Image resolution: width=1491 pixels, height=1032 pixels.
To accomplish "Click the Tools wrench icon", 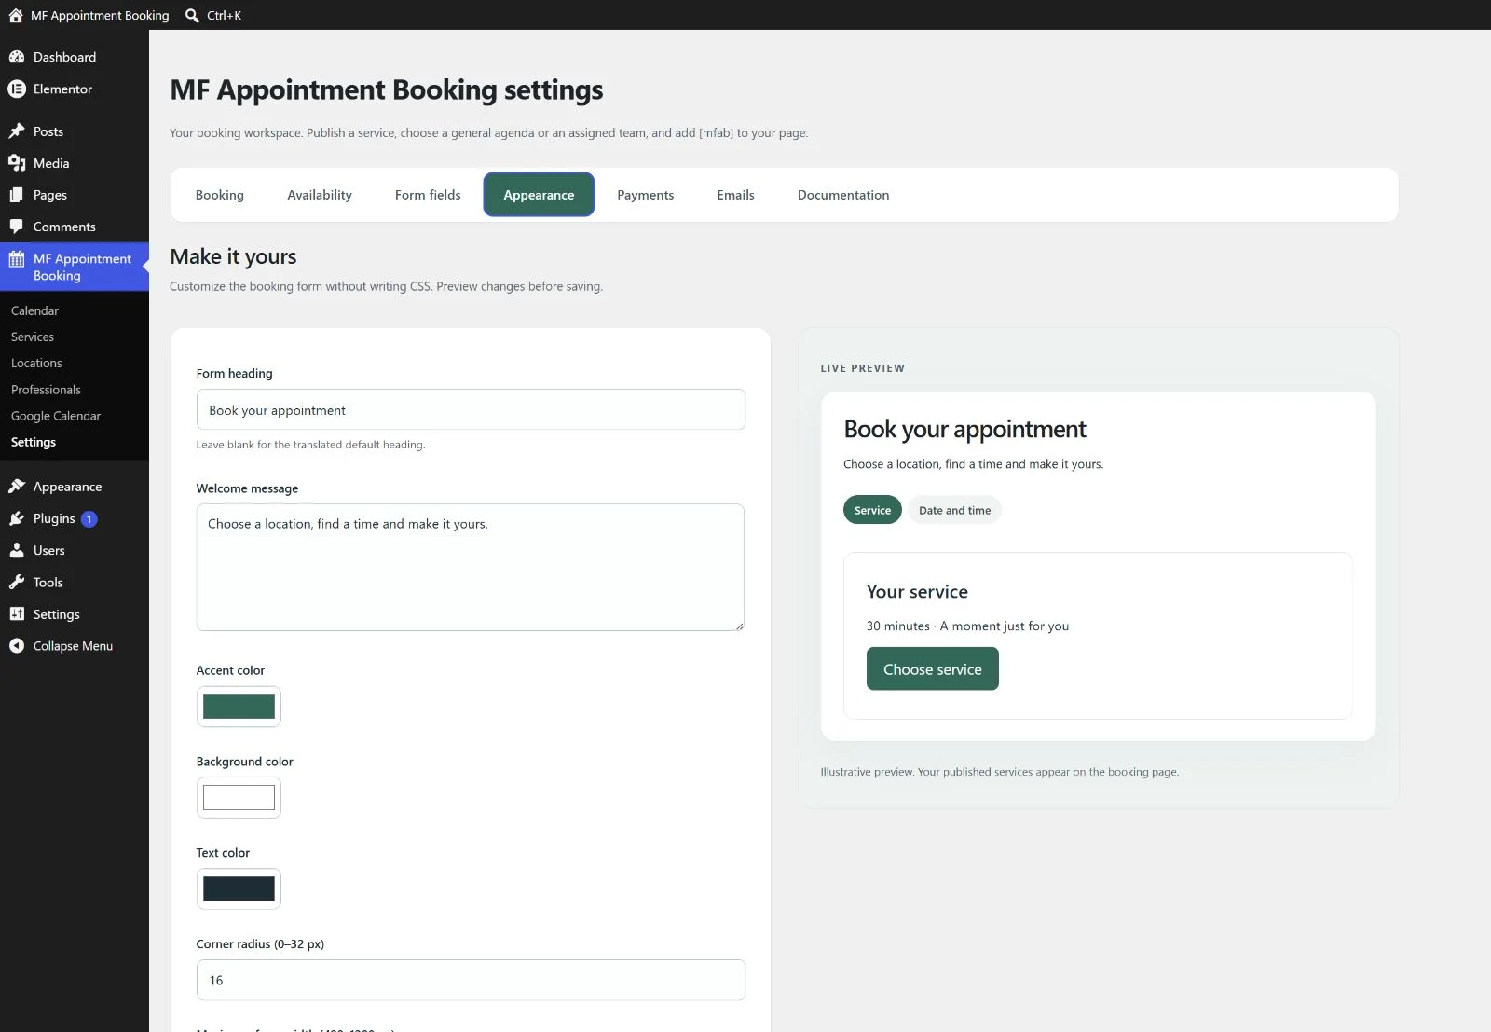I will (17, 582).
